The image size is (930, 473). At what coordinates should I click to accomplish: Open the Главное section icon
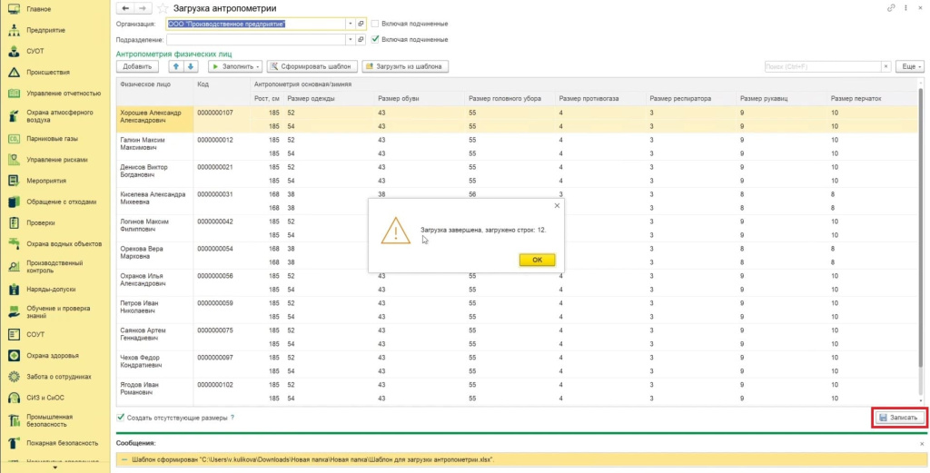click(15, 9)
